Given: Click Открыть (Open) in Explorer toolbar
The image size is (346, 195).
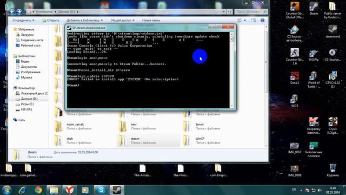Looking at the screenshot, I should tap(50, 21).
